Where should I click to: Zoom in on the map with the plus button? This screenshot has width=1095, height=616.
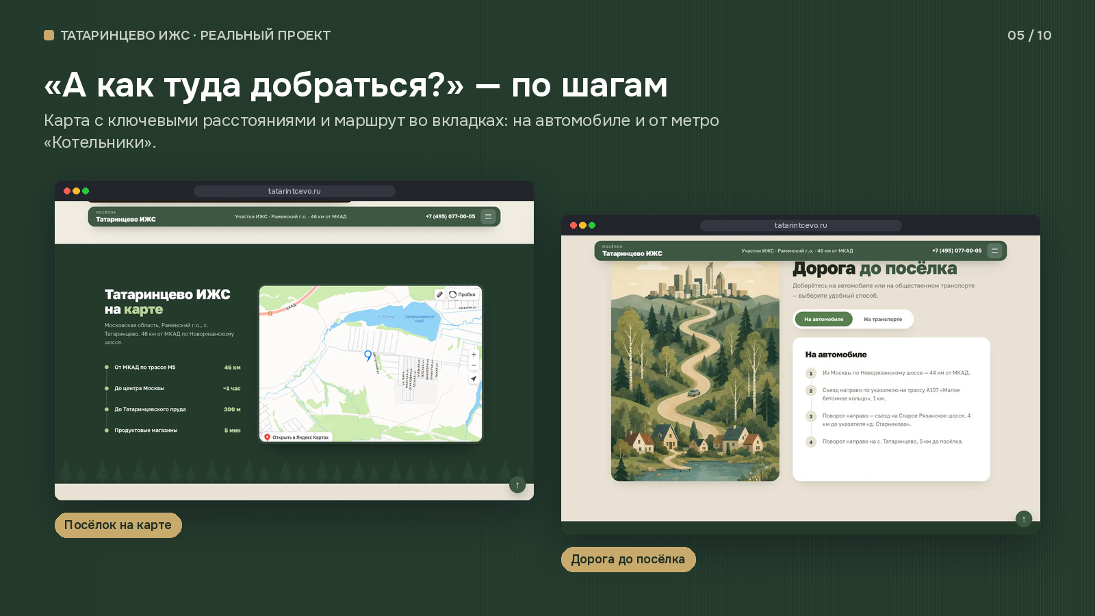pyautogui.click(x=474, y=355)
